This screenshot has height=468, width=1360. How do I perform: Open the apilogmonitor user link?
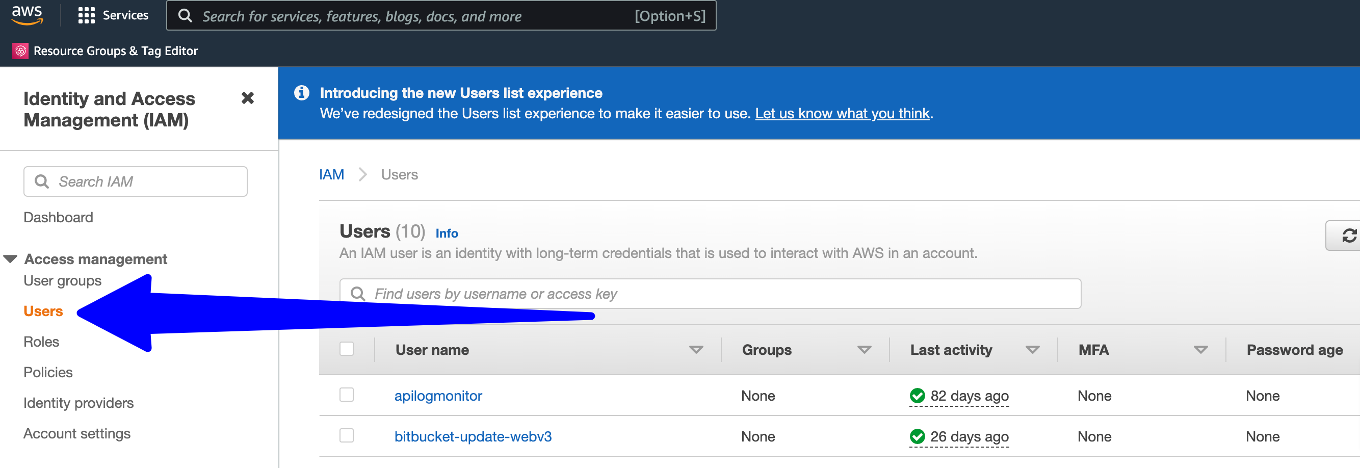point(438,396)
